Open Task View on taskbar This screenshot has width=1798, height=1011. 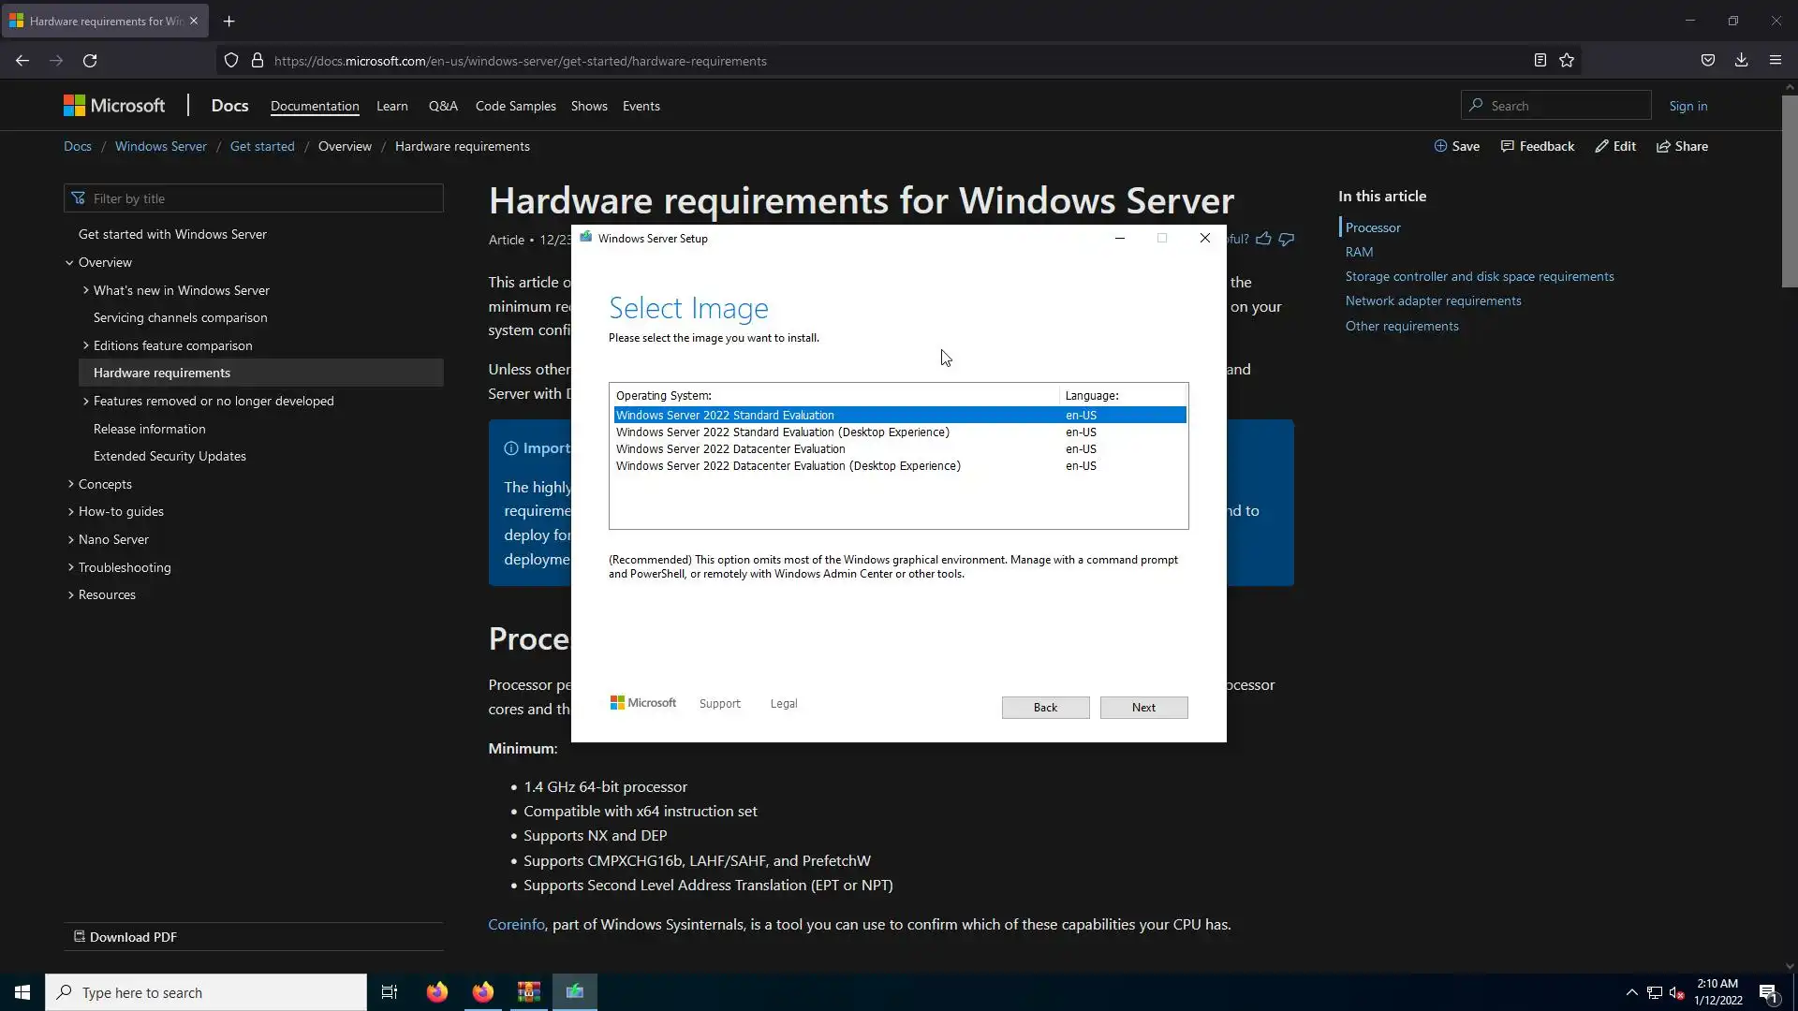coord(390,992)
